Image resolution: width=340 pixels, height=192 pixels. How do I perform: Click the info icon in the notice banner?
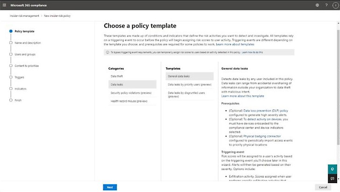click(107, 52)
